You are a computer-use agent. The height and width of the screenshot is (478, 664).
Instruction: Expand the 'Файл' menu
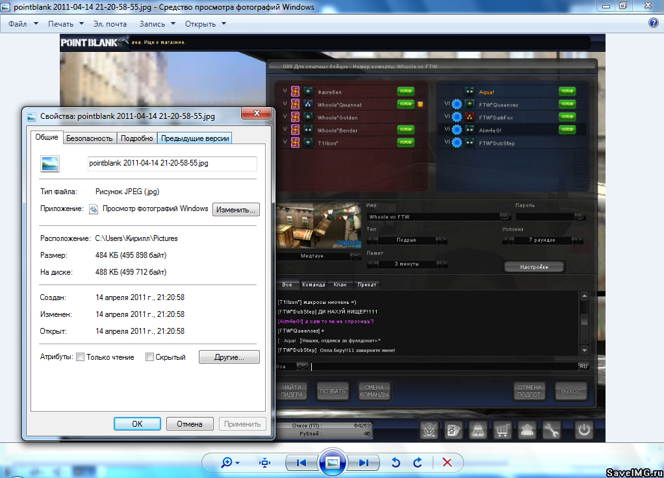click(22, 24)
